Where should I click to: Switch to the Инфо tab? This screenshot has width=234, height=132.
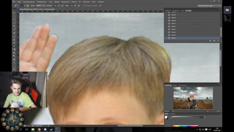click(175, 85)
